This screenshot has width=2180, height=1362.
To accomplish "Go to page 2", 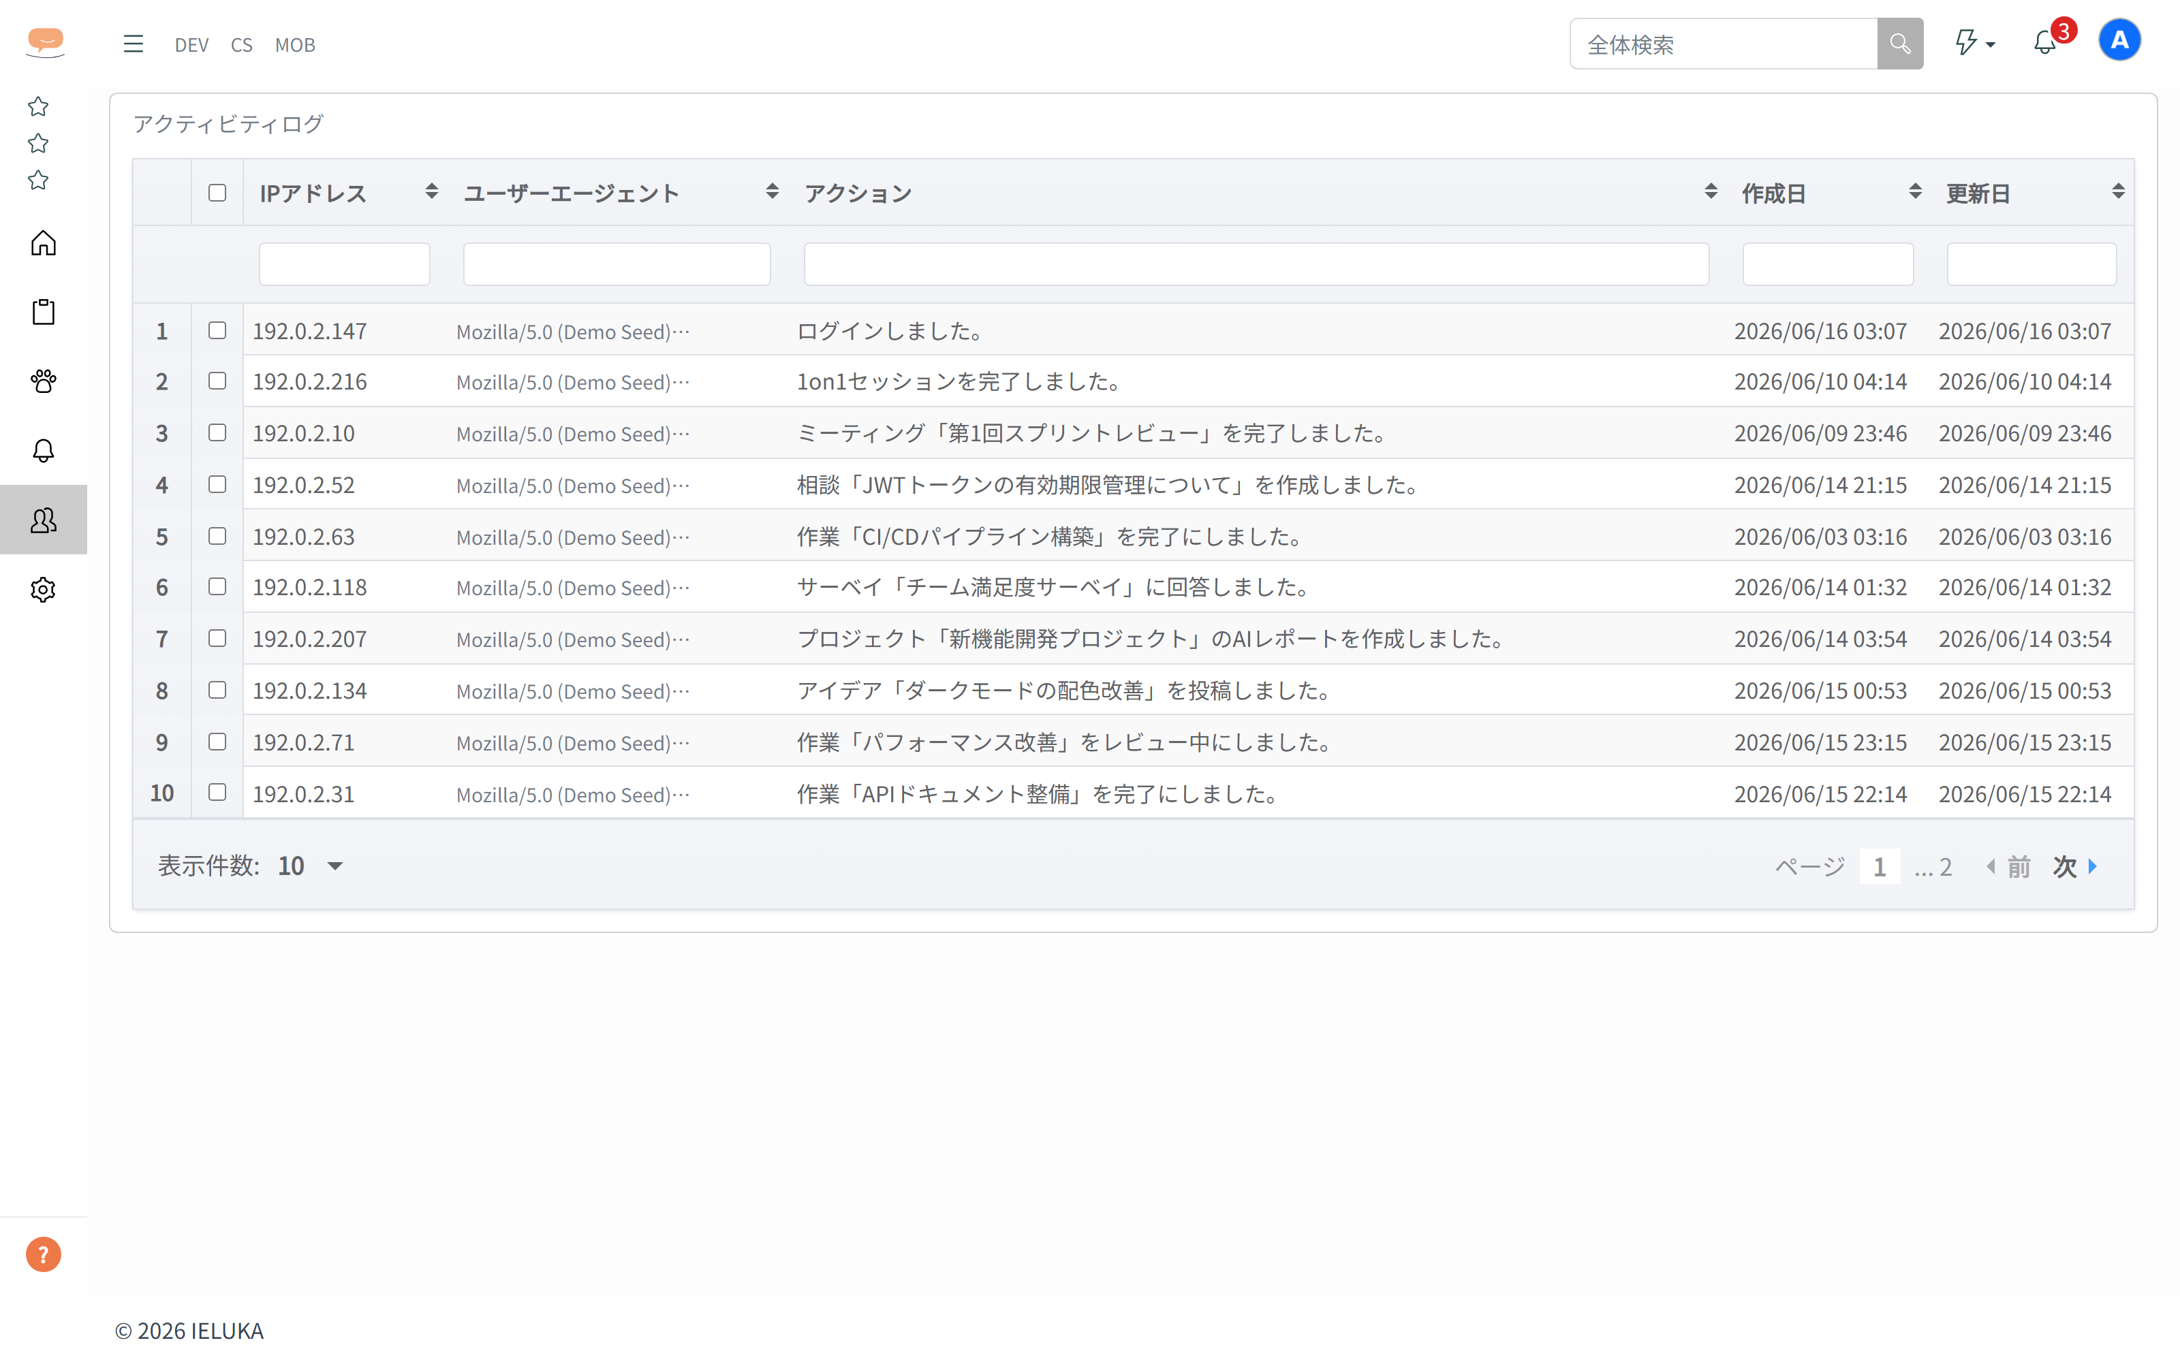I will click(1946, 866).
